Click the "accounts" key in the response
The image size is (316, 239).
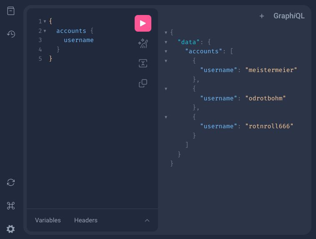203,51
